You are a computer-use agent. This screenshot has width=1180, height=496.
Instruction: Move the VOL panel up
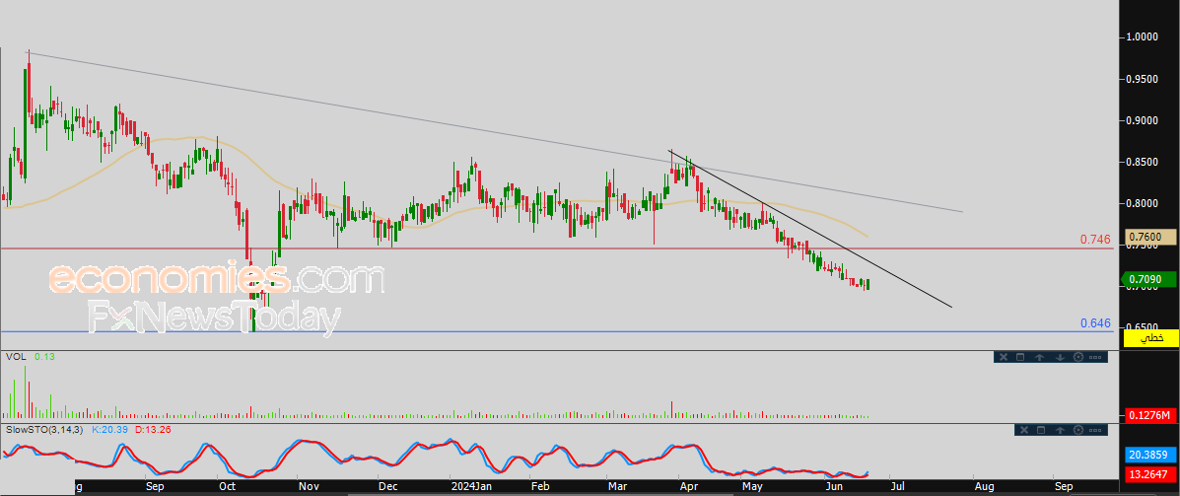(1039, 357)
